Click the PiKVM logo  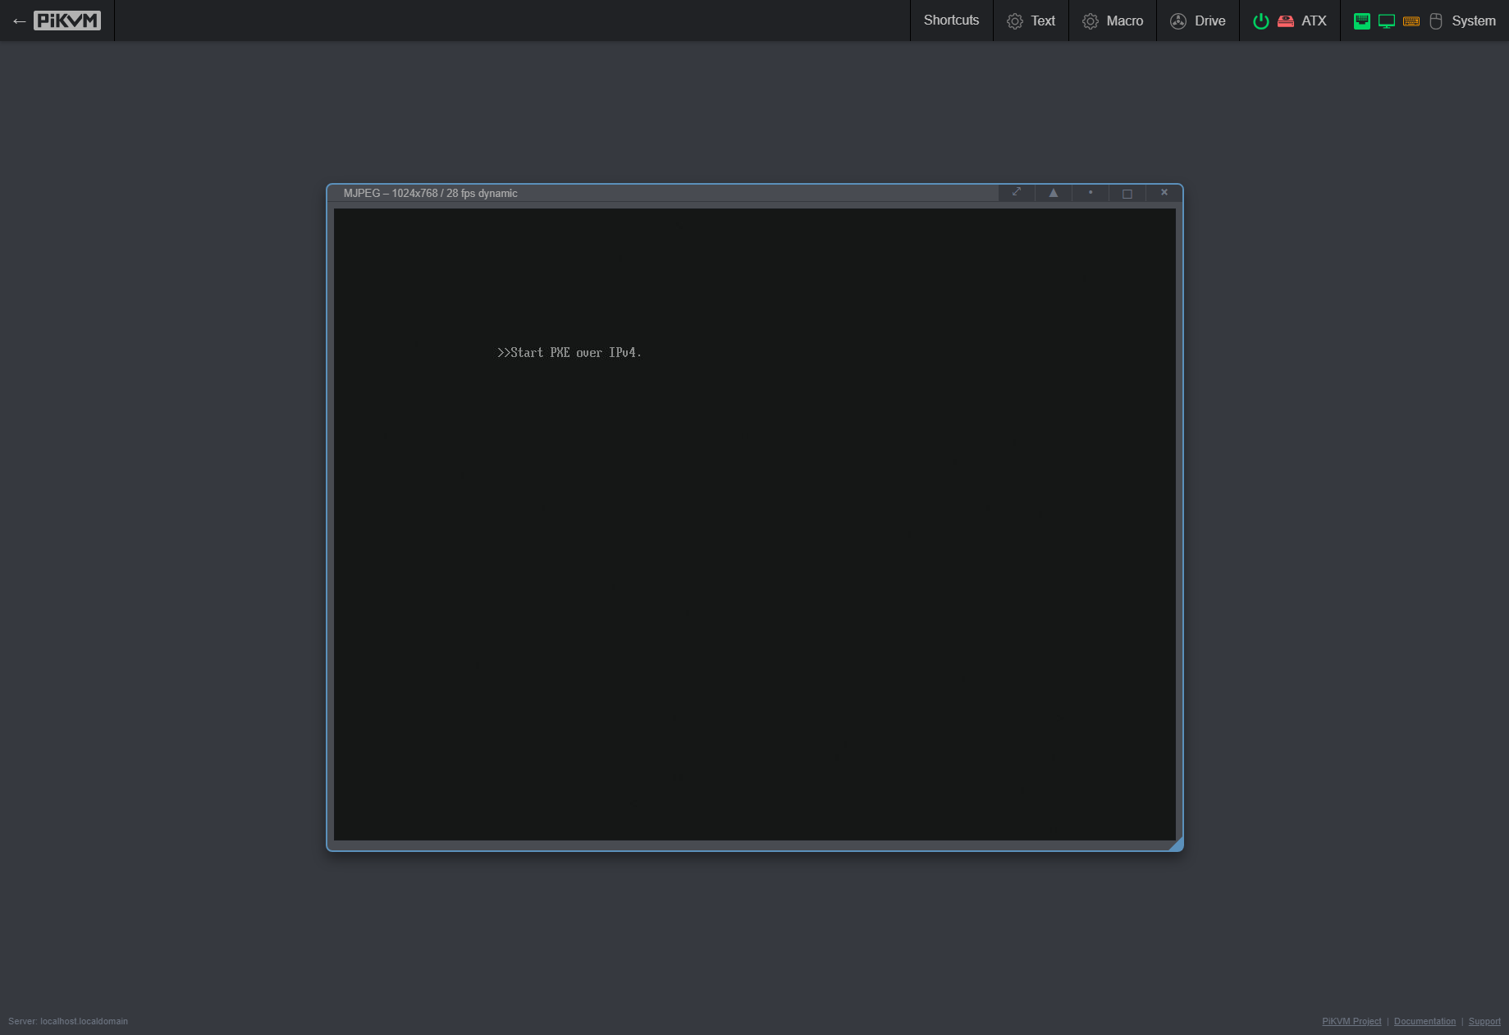pos(67,21)
